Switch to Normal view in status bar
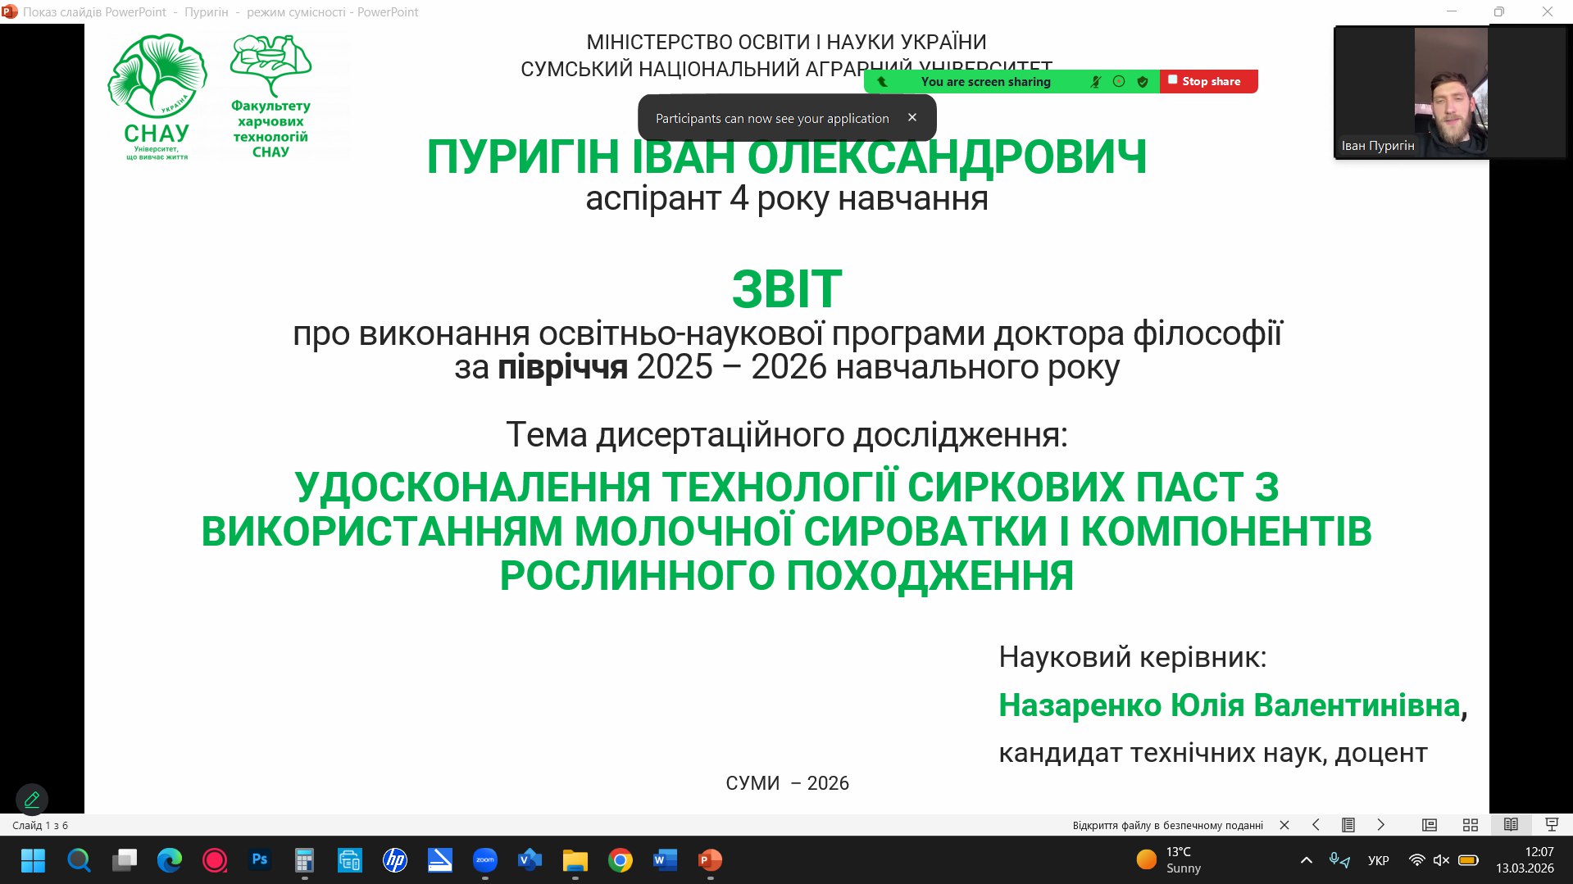1573x884 pixels. click(x=1430, y=825)
